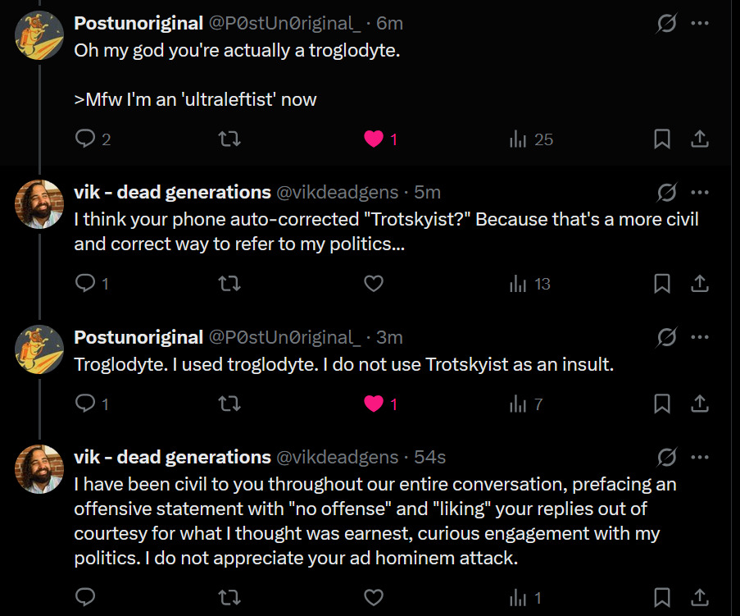Screen dimensions: 740x616
Task: Click the Grok icon on first tweet
Action: pos(666,24)
